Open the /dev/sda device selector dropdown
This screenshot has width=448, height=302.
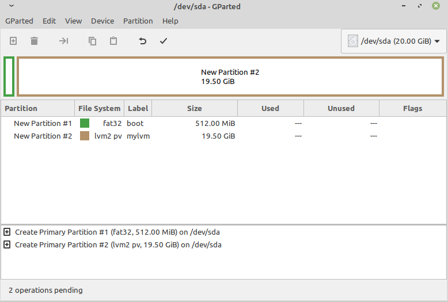[x=394, y=41]
